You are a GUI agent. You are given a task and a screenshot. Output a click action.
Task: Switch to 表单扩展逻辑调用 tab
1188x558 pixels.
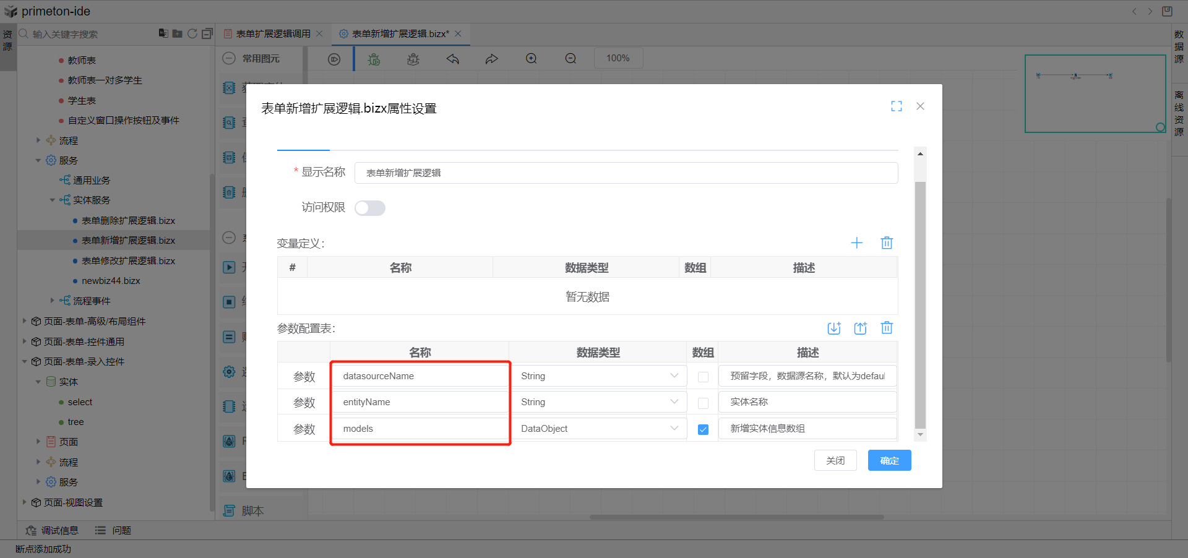pyautogui.click(x=273, y=34)
